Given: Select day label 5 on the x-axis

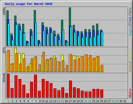Looking at the screenshot, I should click(x=24, y=101).
